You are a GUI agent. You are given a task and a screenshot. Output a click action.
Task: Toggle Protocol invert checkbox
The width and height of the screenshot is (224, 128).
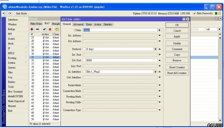coord(84,49)
